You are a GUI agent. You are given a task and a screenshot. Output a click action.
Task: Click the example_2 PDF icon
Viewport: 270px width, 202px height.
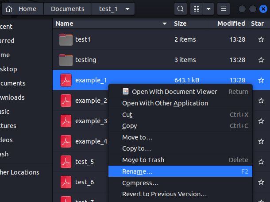point(66,101)
